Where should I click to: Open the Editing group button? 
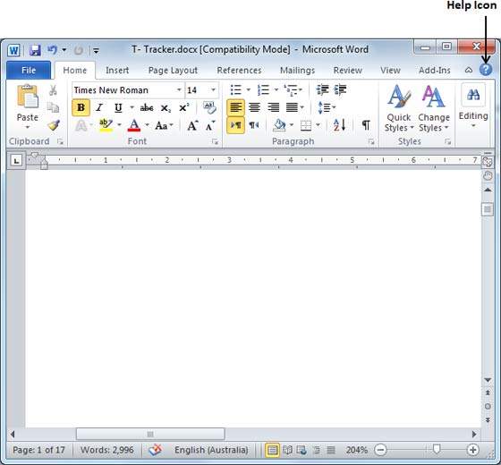click(x=473, y=106)
